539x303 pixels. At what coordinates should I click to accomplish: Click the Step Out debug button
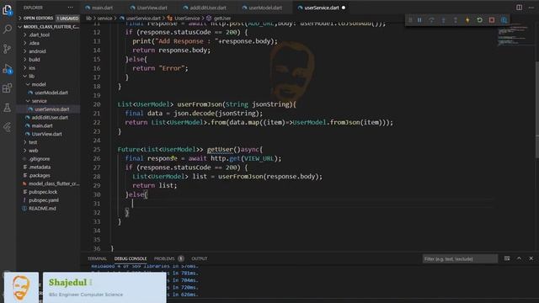click(x=456, y=20)
